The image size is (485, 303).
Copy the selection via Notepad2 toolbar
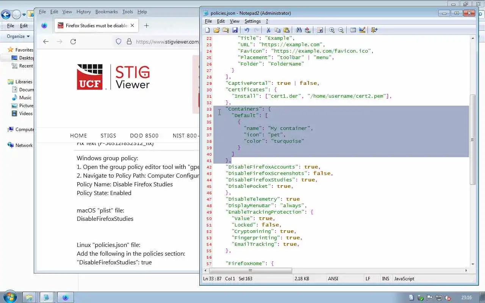click(277, 30)
